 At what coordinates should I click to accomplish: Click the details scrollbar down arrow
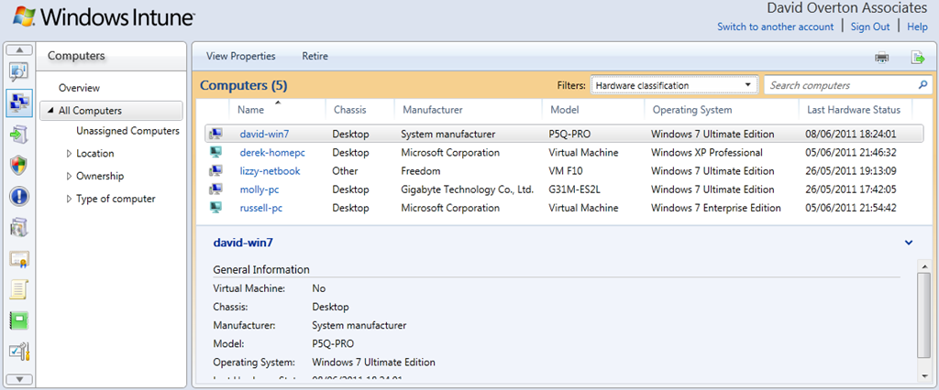tap(924, 376)
